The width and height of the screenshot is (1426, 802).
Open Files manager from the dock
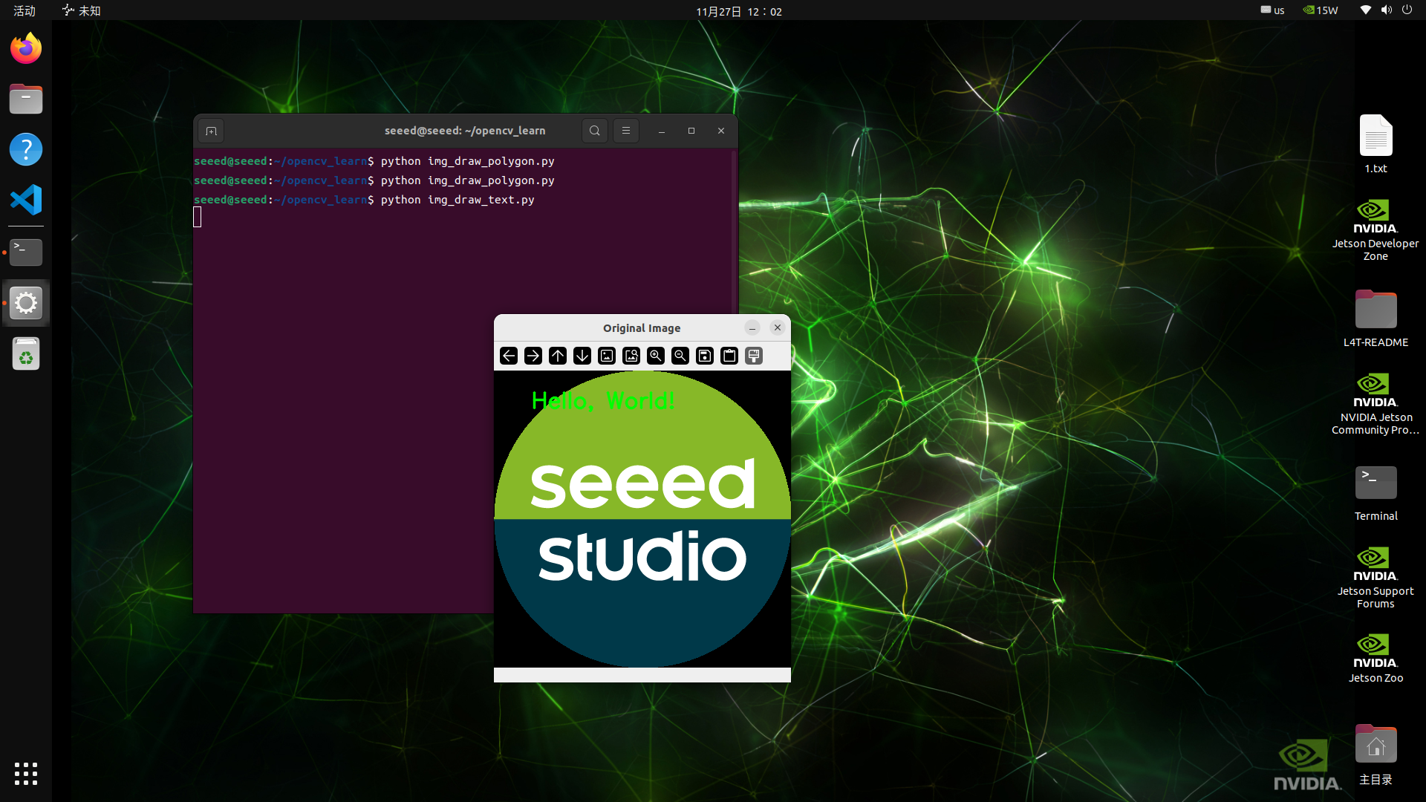(x=26, y=99)
